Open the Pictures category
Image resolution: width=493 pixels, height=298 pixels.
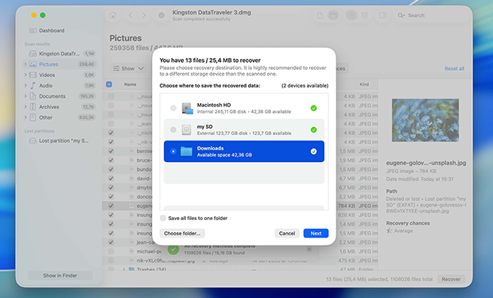pyautogui.click(x=60, y=64)
